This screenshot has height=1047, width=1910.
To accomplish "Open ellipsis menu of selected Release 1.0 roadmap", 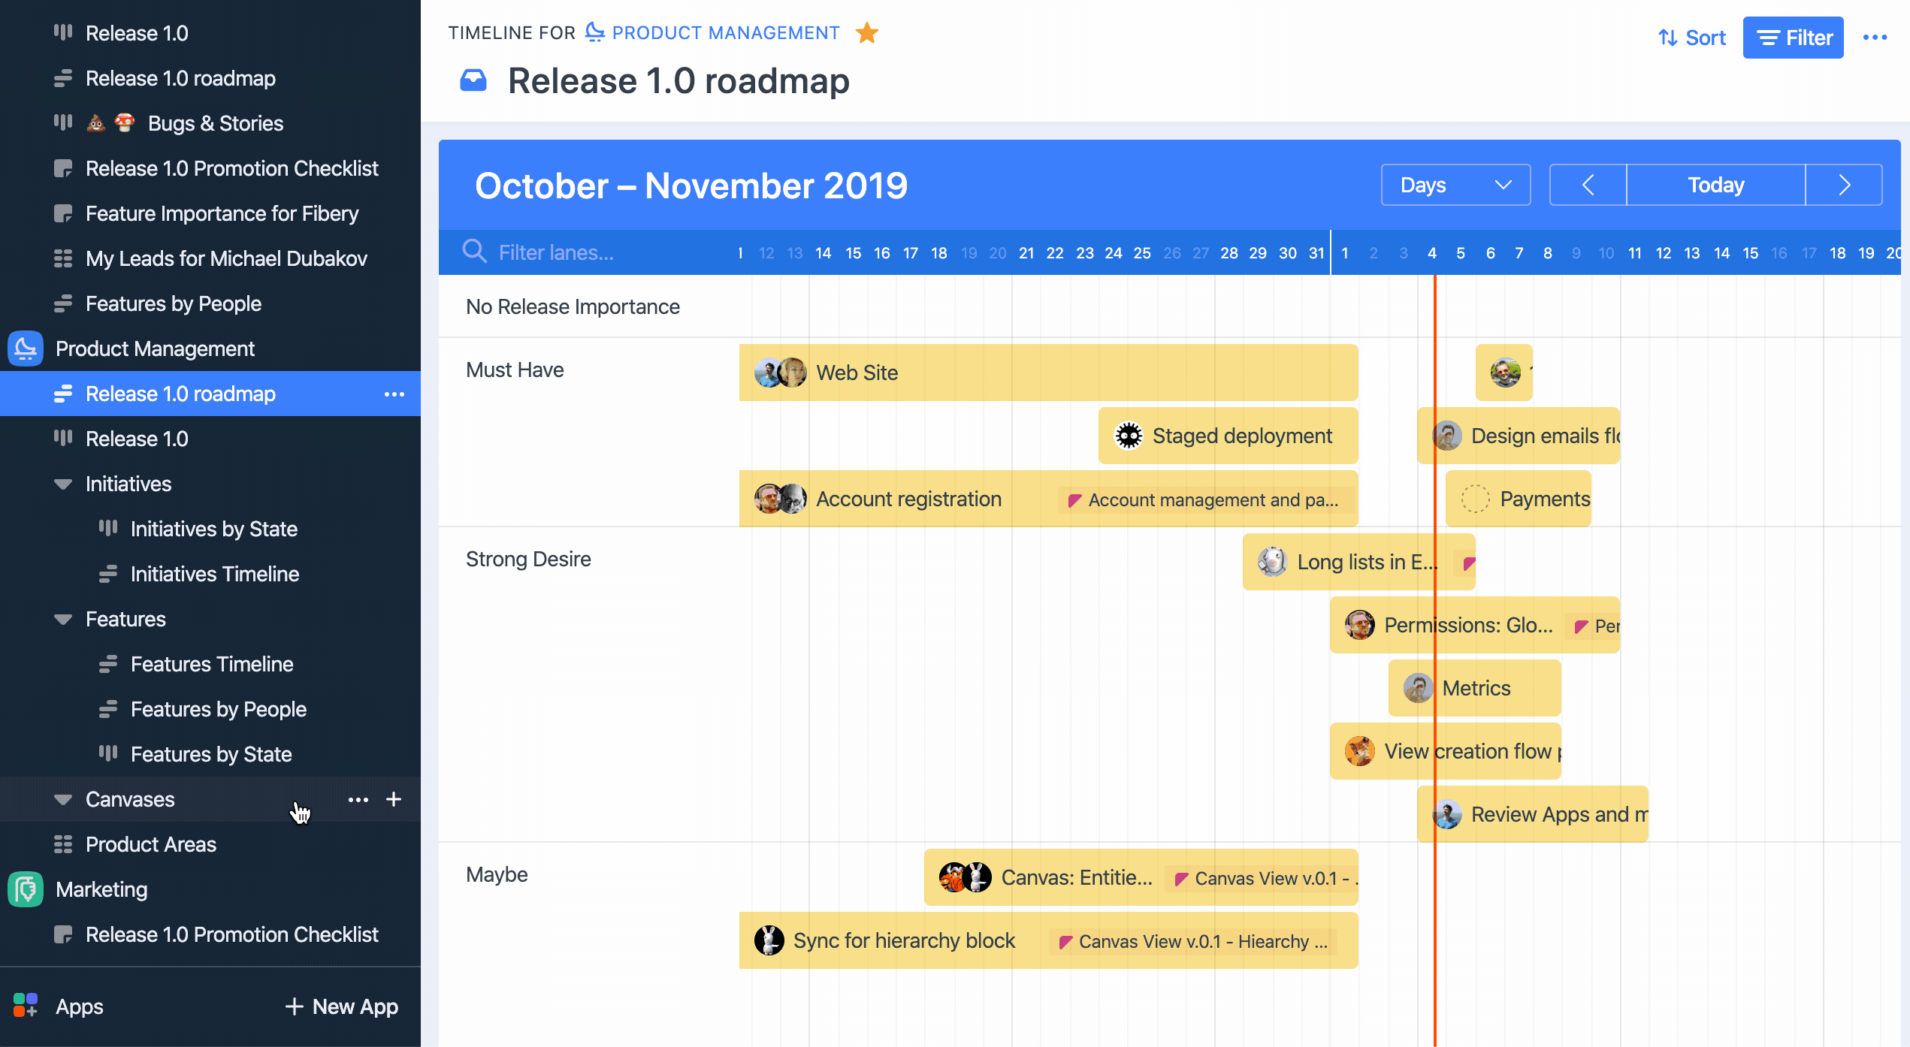I will pos(394,394).
